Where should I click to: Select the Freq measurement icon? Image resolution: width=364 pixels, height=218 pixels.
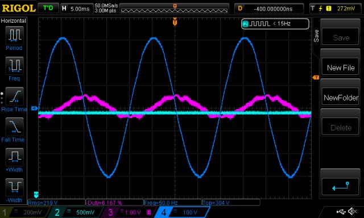pos(14,65)
